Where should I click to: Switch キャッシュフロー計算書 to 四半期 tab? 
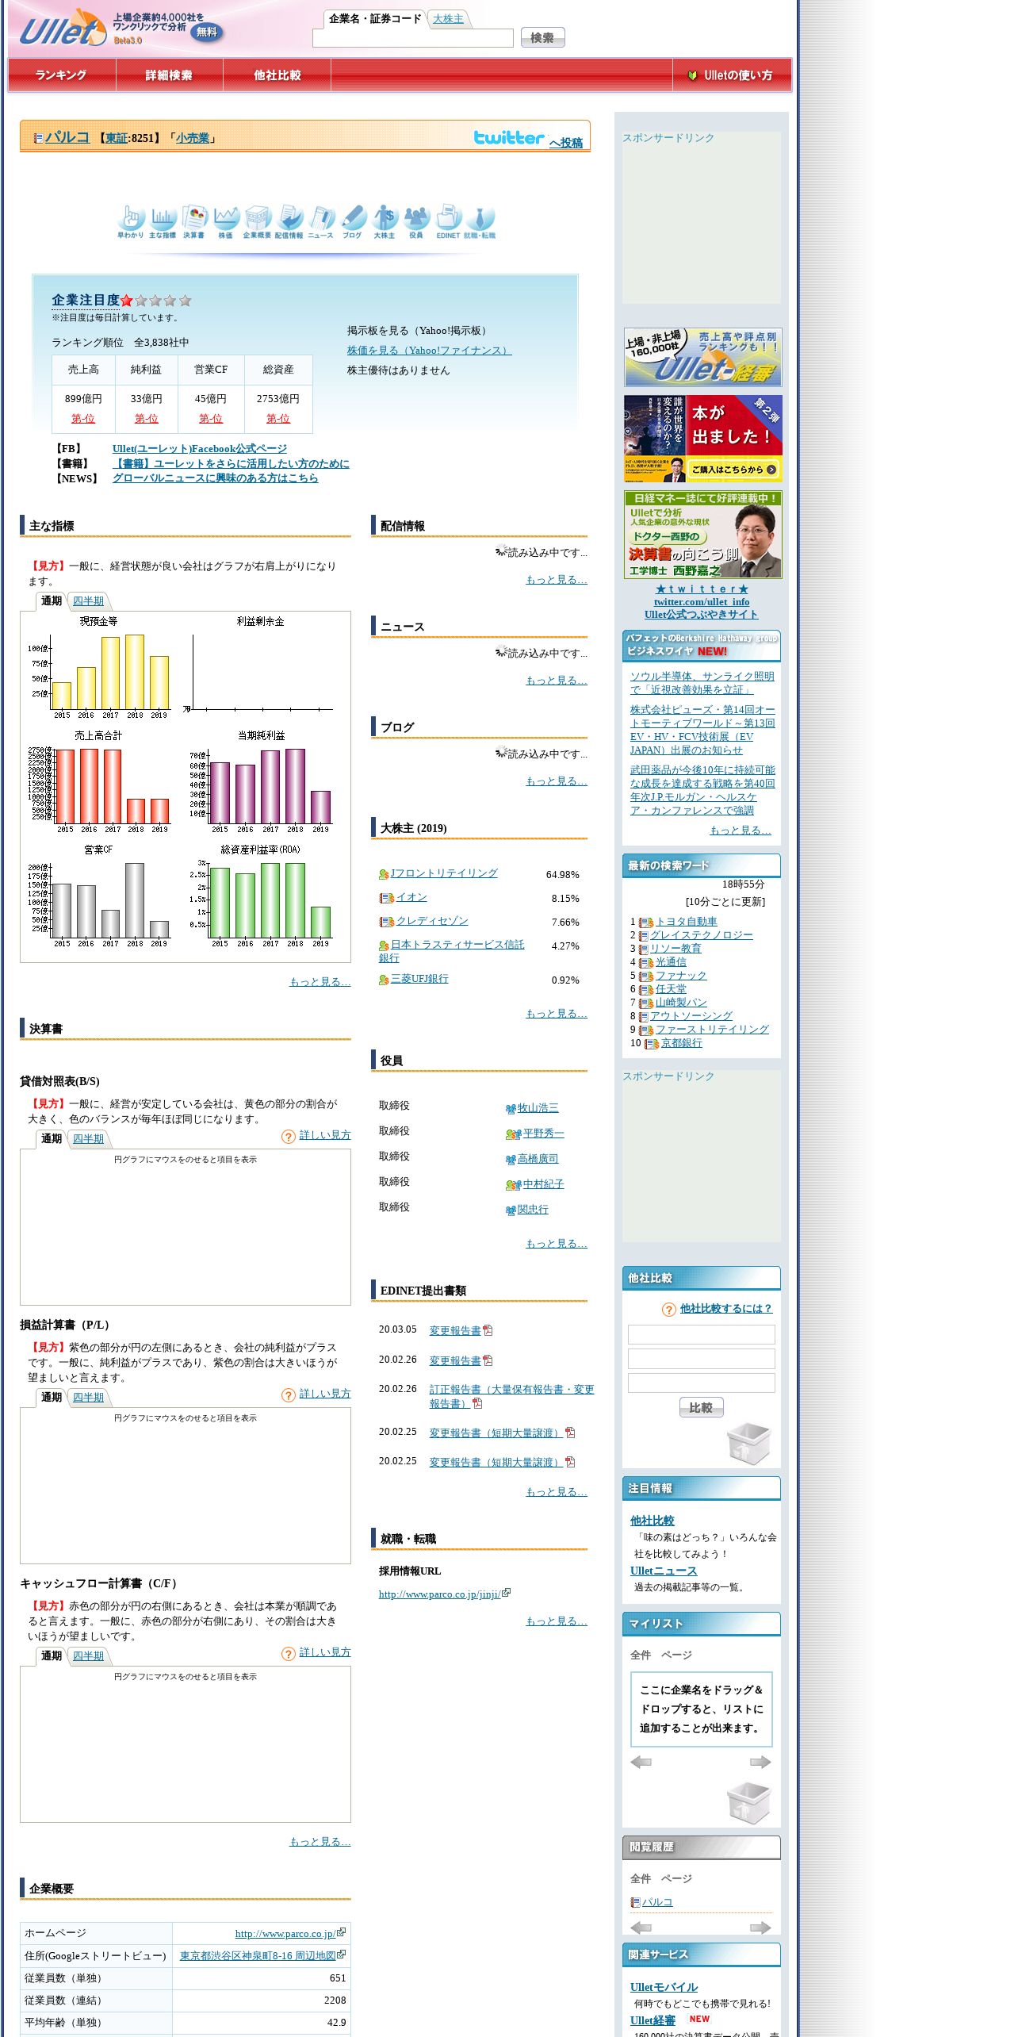click(x=88, y=1656)
